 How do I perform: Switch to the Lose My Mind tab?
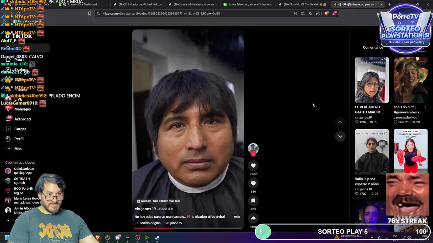point(27,4)
